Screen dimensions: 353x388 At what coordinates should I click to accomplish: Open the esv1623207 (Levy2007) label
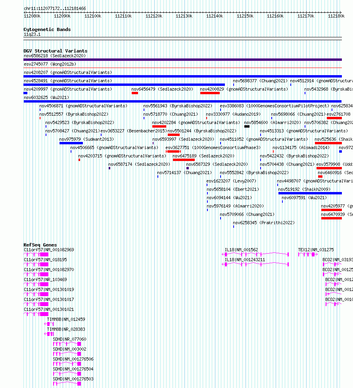pyautogui.click(x=231, y=181)
